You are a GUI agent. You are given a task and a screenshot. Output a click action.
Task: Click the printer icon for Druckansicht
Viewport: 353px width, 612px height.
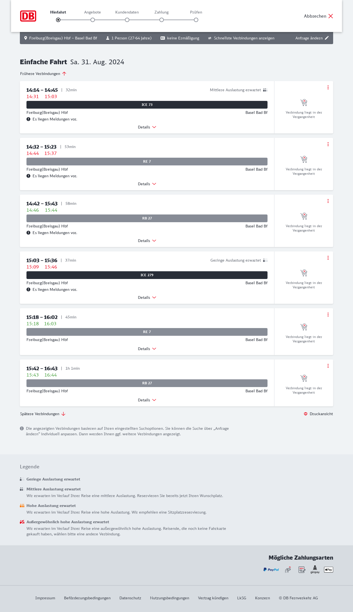306,414
